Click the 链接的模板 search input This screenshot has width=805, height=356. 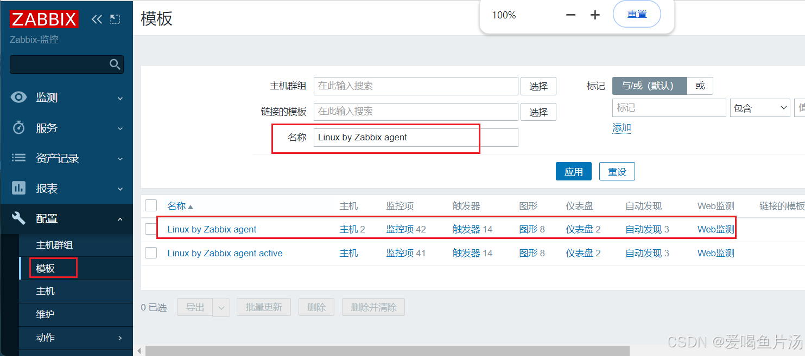(x=416, y=112)
